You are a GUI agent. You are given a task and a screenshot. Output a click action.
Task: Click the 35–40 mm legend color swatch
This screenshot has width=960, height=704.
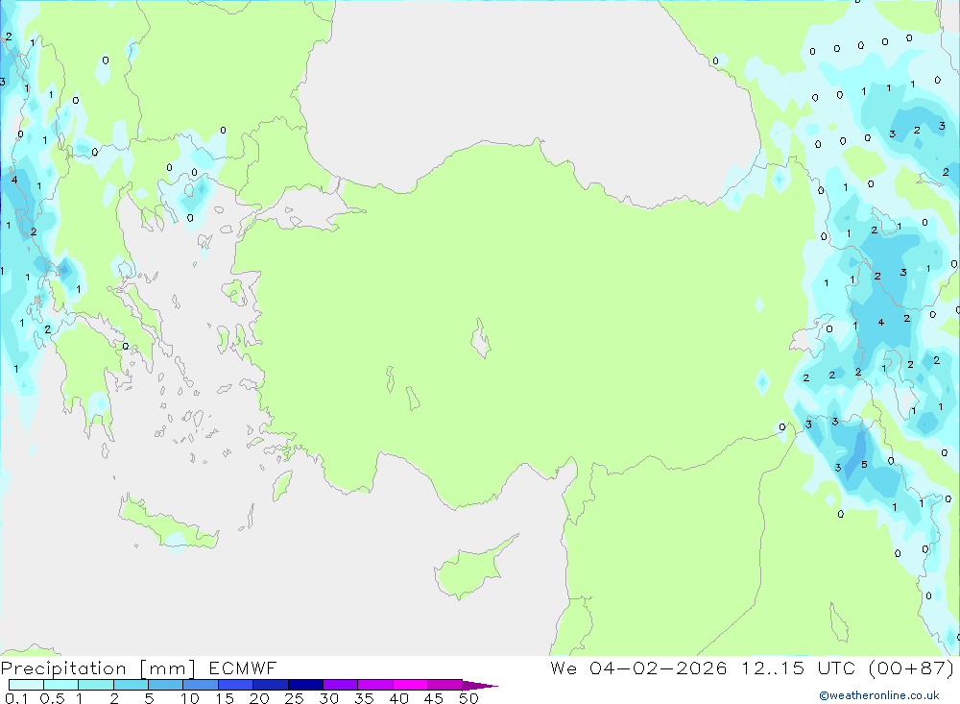[375, 685]
